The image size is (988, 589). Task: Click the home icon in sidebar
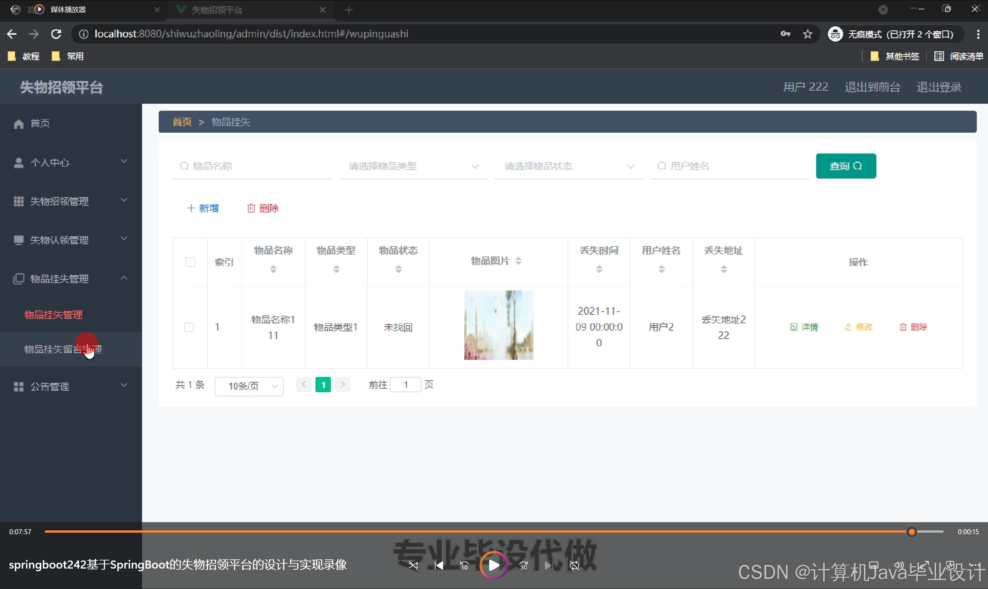[19, 124]
